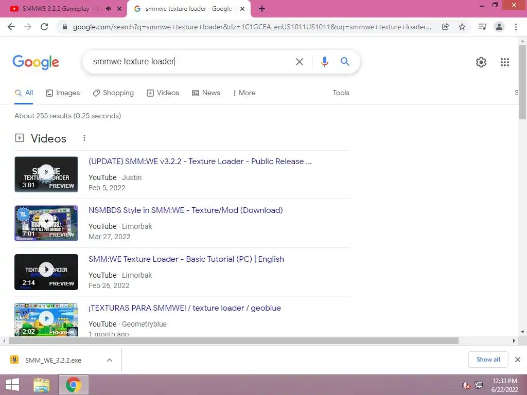Open the SMM_WE_3.2.2.exe download

tap(53, 361)
